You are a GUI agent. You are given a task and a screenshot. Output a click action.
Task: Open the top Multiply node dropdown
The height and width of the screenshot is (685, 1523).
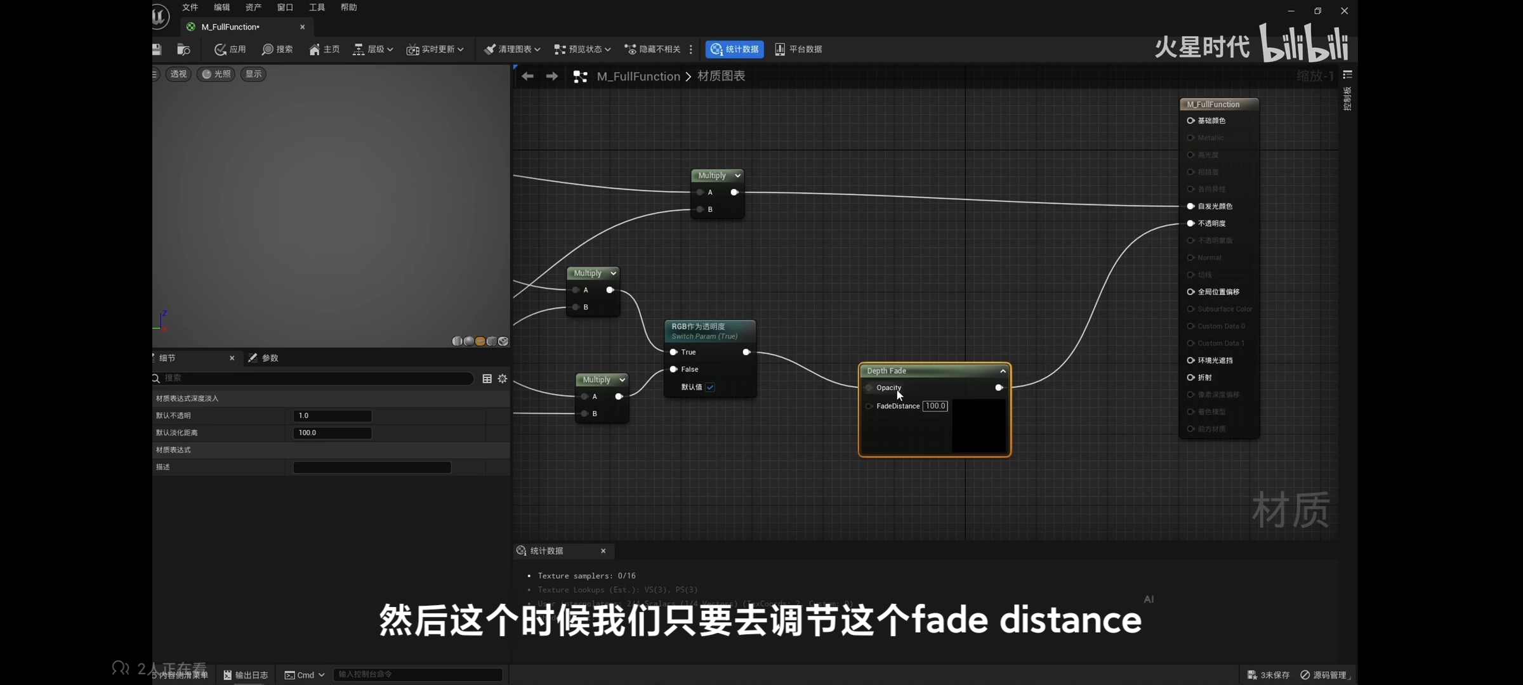pyautogui.click(x=737, y=176)
